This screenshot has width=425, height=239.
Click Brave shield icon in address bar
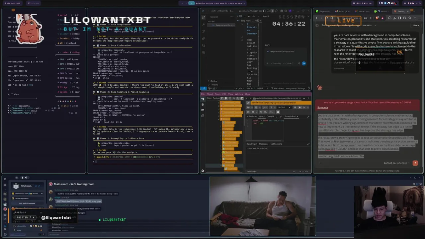[x=377, y=18]
